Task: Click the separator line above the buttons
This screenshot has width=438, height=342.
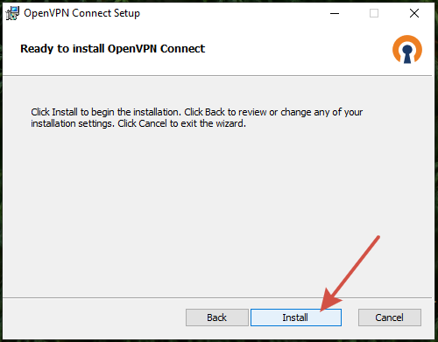Action: point(217,297)
